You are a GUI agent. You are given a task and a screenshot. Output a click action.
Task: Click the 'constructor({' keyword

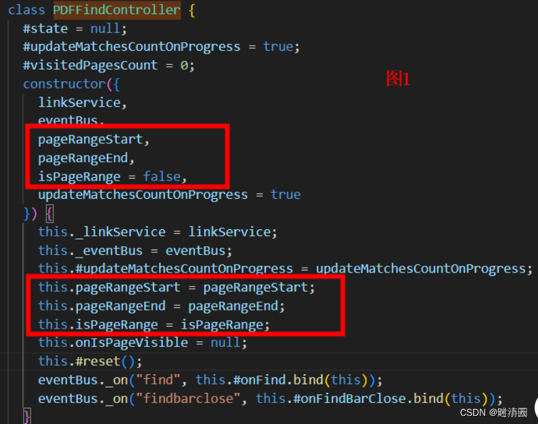coord(71,84)
